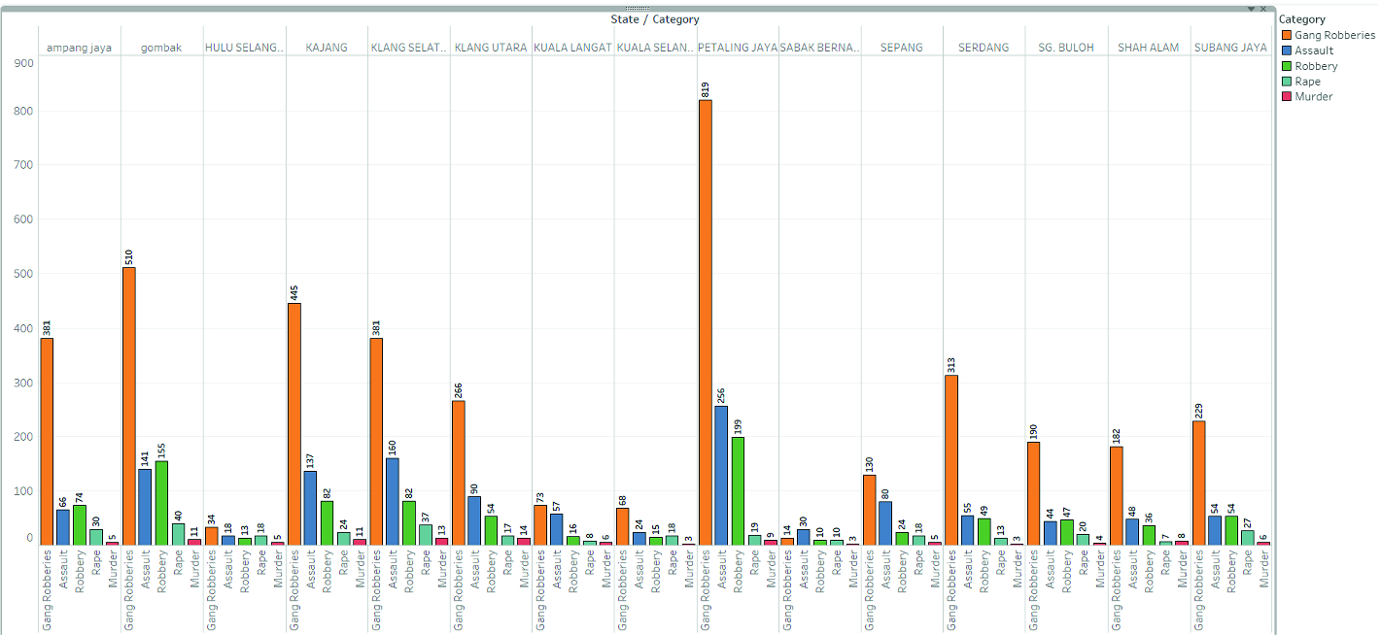
Task: Click Petaling Jaya's orange Gang Robberies bar
Action: 706,322
